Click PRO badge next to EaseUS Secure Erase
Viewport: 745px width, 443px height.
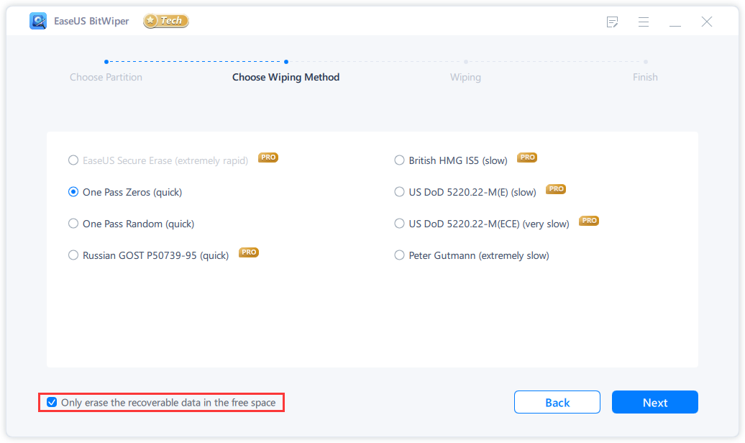click(268, 157)
